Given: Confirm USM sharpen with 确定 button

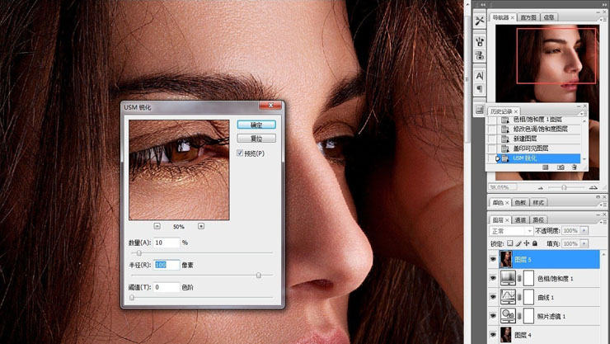Looking at the screenshot, I should [256, 125].
